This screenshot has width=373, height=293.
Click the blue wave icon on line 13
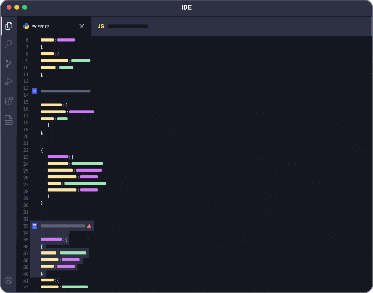pos(35,91)
